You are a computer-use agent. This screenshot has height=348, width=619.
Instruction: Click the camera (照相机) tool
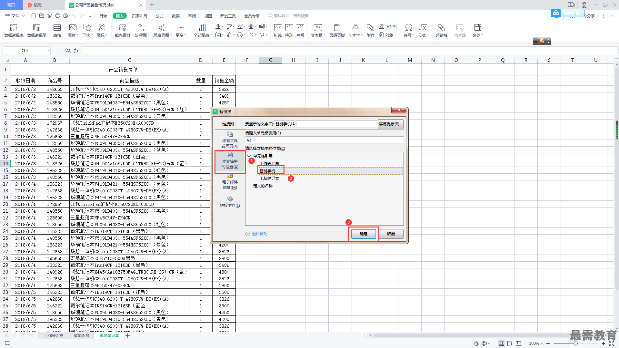(x=388, y=26)
